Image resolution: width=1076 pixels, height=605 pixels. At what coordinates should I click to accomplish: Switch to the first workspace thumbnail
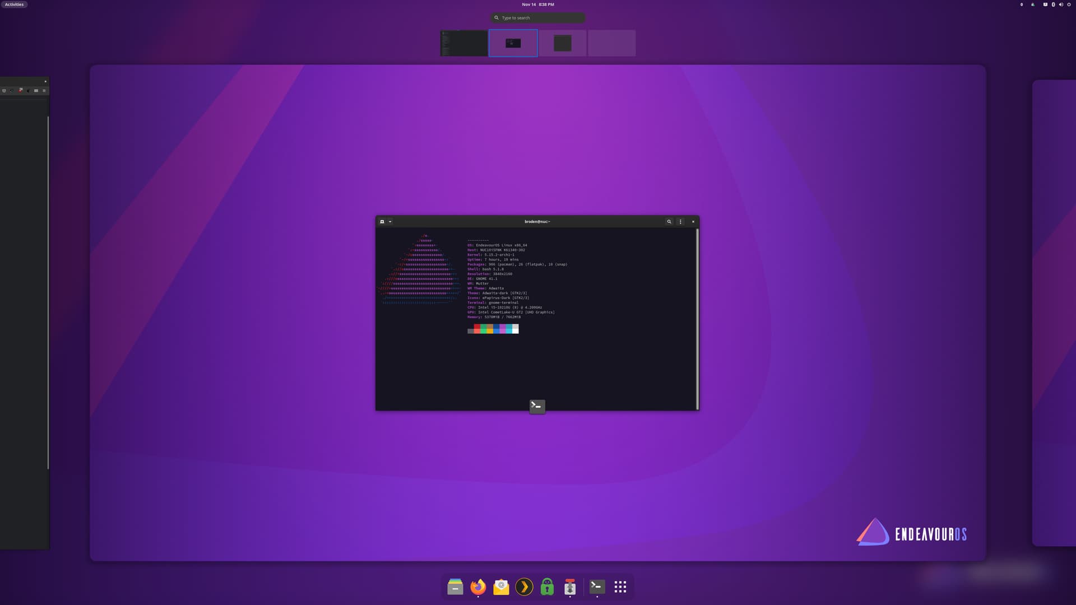point(464,43)
